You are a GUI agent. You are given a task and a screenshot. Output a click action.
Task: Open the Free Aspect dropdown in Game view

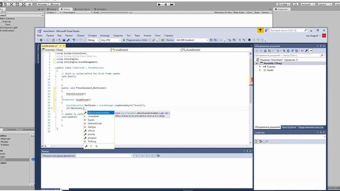77,12
